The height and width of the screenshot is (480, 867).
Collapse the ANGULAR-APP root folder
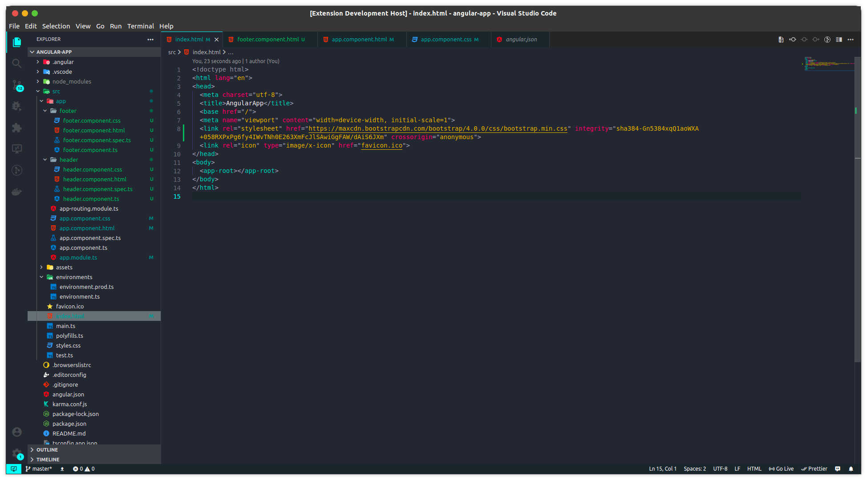(x=94, y=52)
